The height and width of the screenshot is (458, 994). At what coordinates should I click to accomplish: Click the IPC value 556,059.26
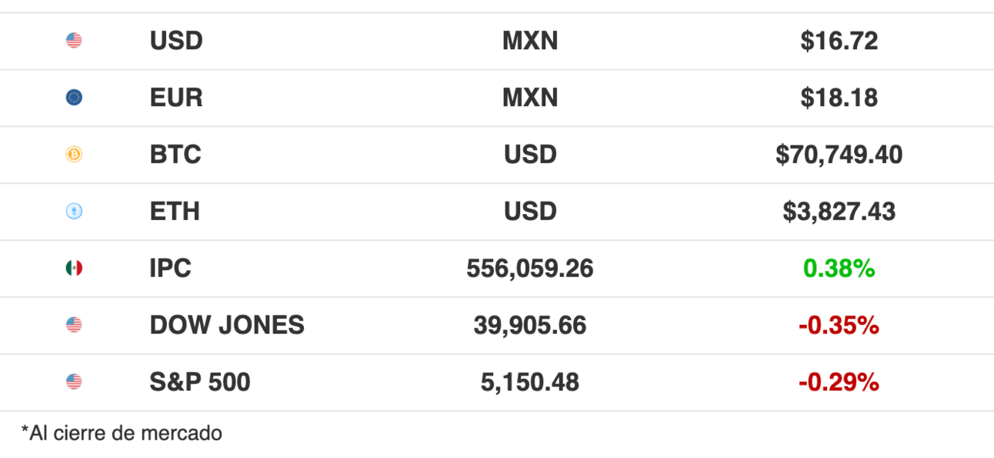point(529,269)
